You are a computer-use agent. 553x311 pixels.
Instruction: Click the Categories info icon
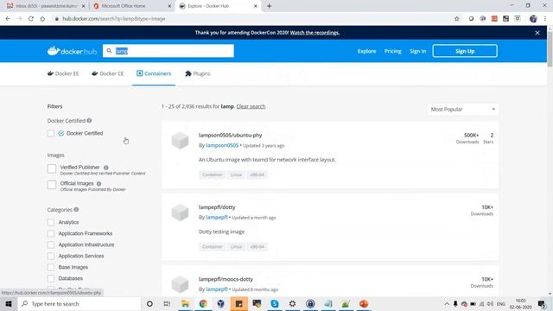coord(76,209)
